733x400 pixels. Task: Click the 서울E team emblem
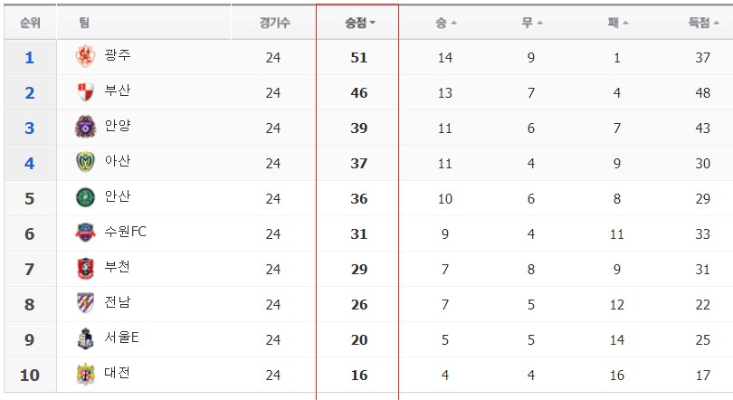[x=86, y=338]
